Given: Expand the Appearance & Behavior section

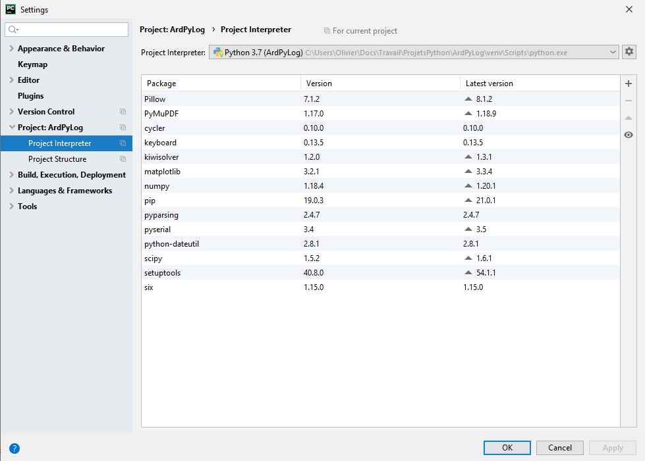Looking at the screenshot, I should point(12,49).
